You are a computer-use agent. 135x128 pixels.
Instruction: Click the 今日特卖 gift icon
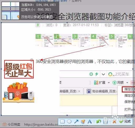pyautogui.click(x=4, y=124)
